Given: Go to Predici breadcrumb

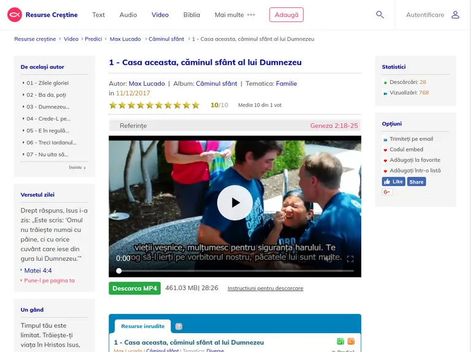Looking at the screenshot, I should (x=93, y=39).
